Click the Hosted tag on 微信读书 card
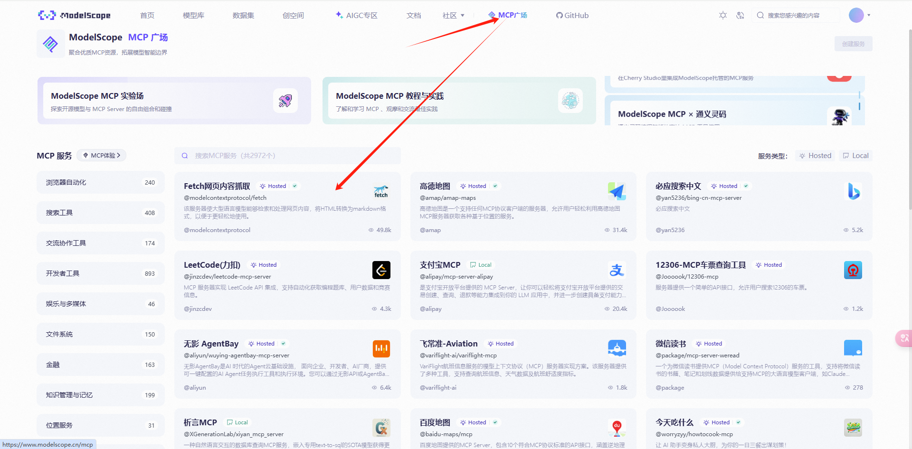Screen dimensions: 912x449 (709, 344)
